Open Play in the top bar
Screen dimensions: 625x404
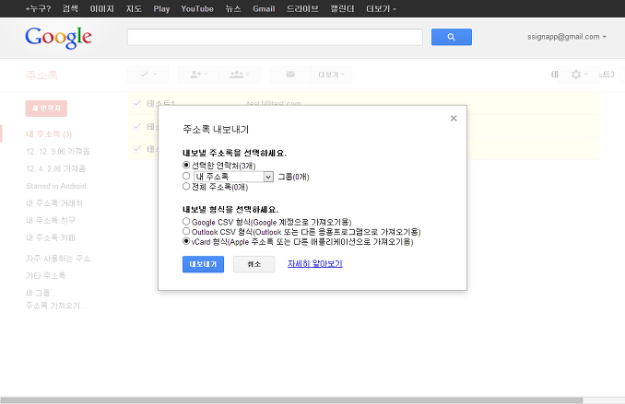pyautogui.click(x=161, y=9)
